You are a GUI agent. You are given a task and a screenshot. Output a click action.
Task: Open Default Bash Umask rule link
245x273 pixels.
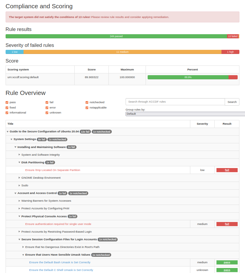pos(60,262)
